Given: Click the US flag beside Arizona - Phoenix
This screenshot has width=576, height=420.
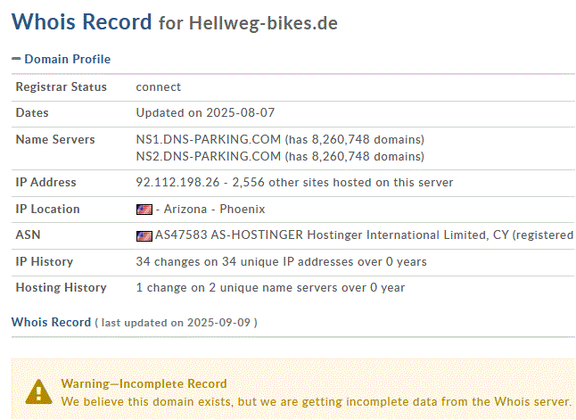Looking at the screenshot, I should 144,210.
